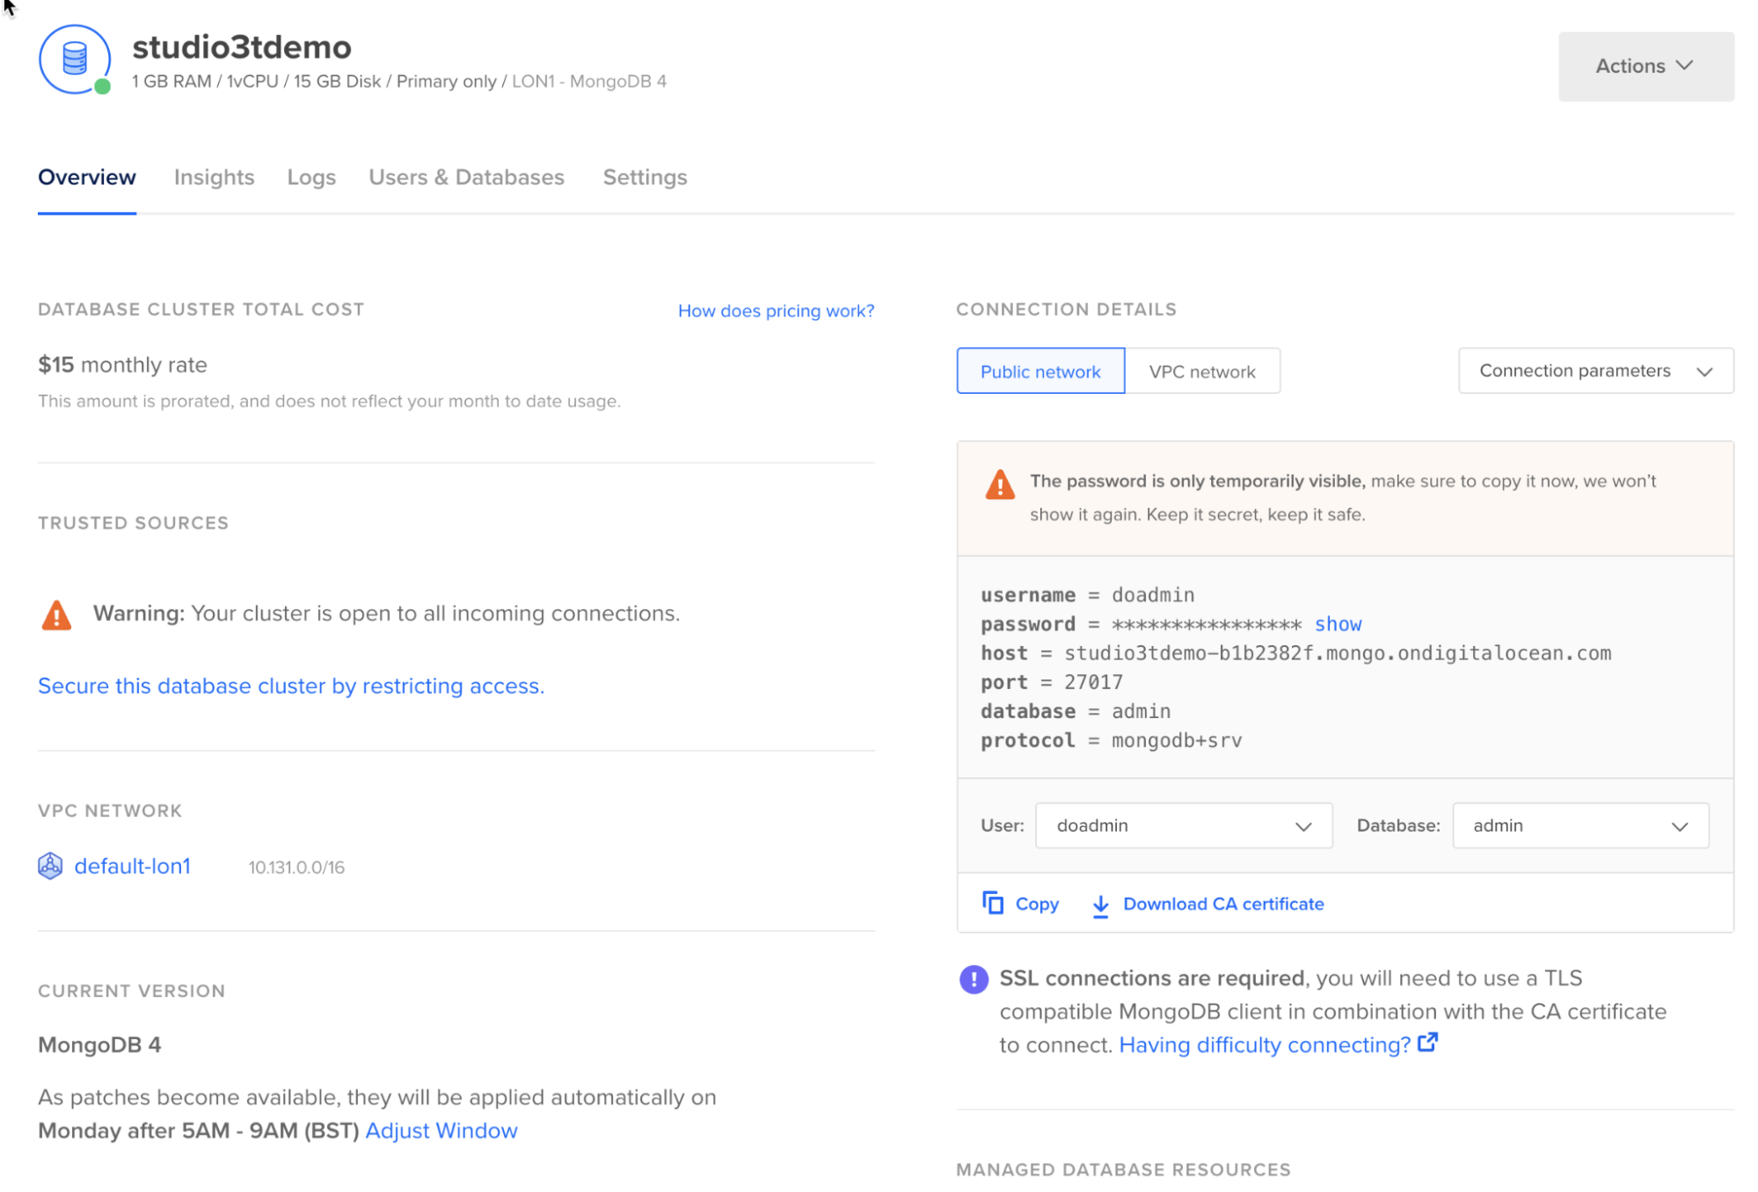This screenshot has height=1192, width=1758.
Task: Click Secure this database cluster link
Action: coord(290,686)
